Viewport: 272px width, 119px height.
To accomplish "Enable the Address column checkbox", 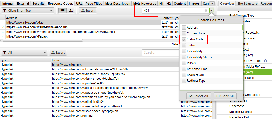I will click(x=183, y=28).
